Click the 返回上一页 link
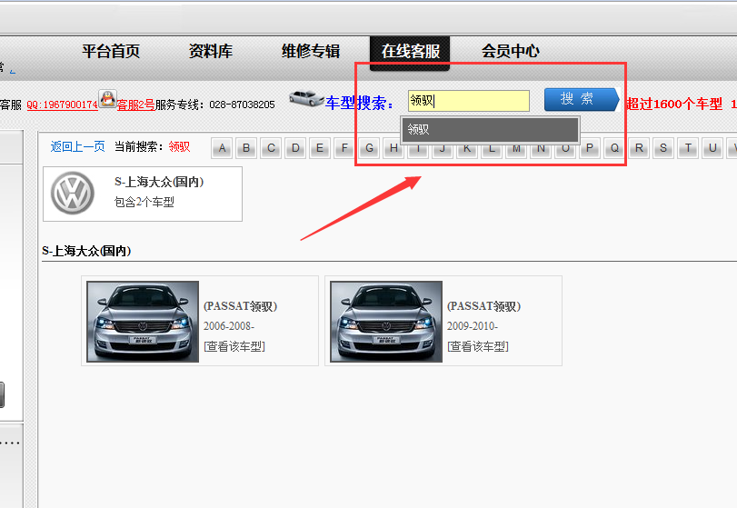Screen dimensions: 737x508 [x=77, y=146]
